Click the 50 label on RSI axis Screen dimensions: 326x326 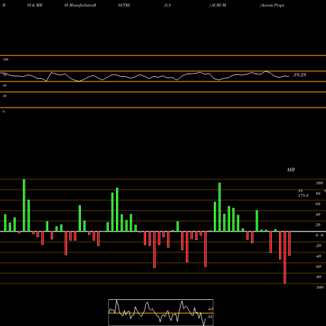pos(5,85)
